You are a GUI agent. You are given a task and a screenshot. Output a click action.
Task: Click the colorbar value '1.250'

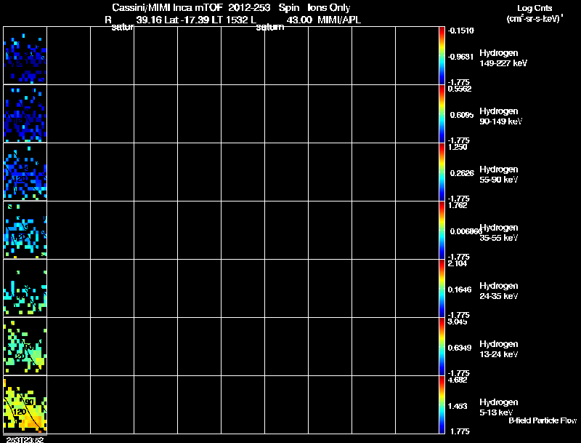pos(458,147)
